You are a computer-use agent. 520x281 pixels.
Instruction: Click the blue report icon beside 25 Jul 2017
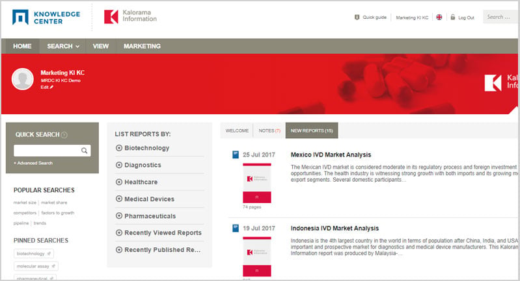[236, 154]
